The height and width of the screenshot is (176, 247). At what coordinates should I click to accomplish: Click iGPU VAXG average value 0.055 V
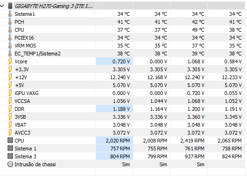pos(233,93)
